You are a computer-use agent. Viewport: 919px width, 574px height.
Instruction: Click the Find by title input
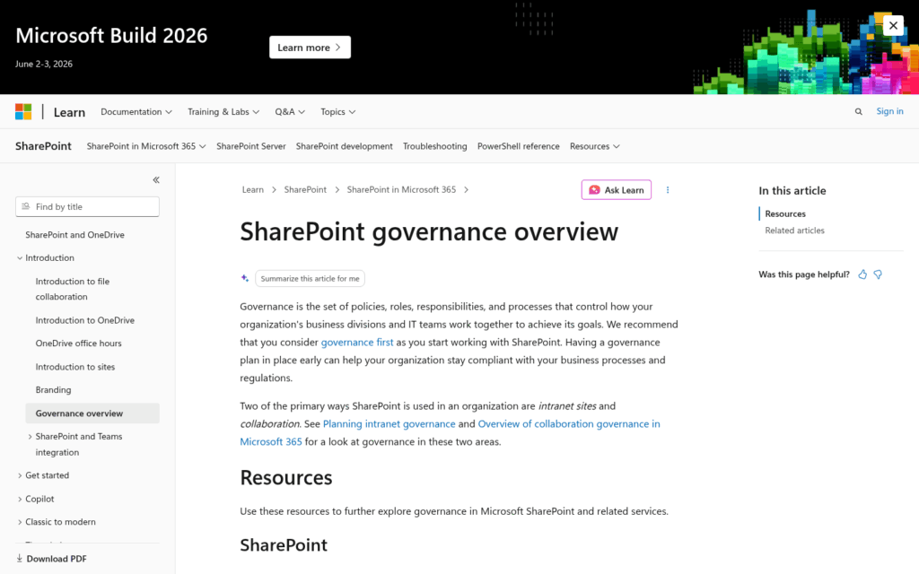click(x=87, y=207)
